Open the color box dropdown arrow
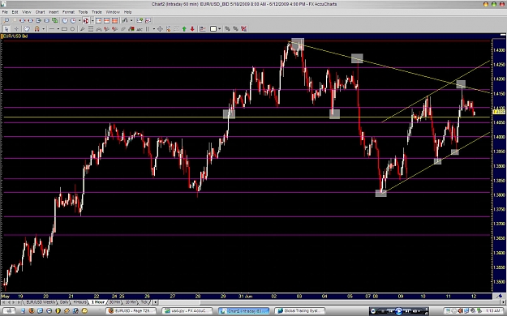The height and width of the screenshot is (316, 507). 220,29
